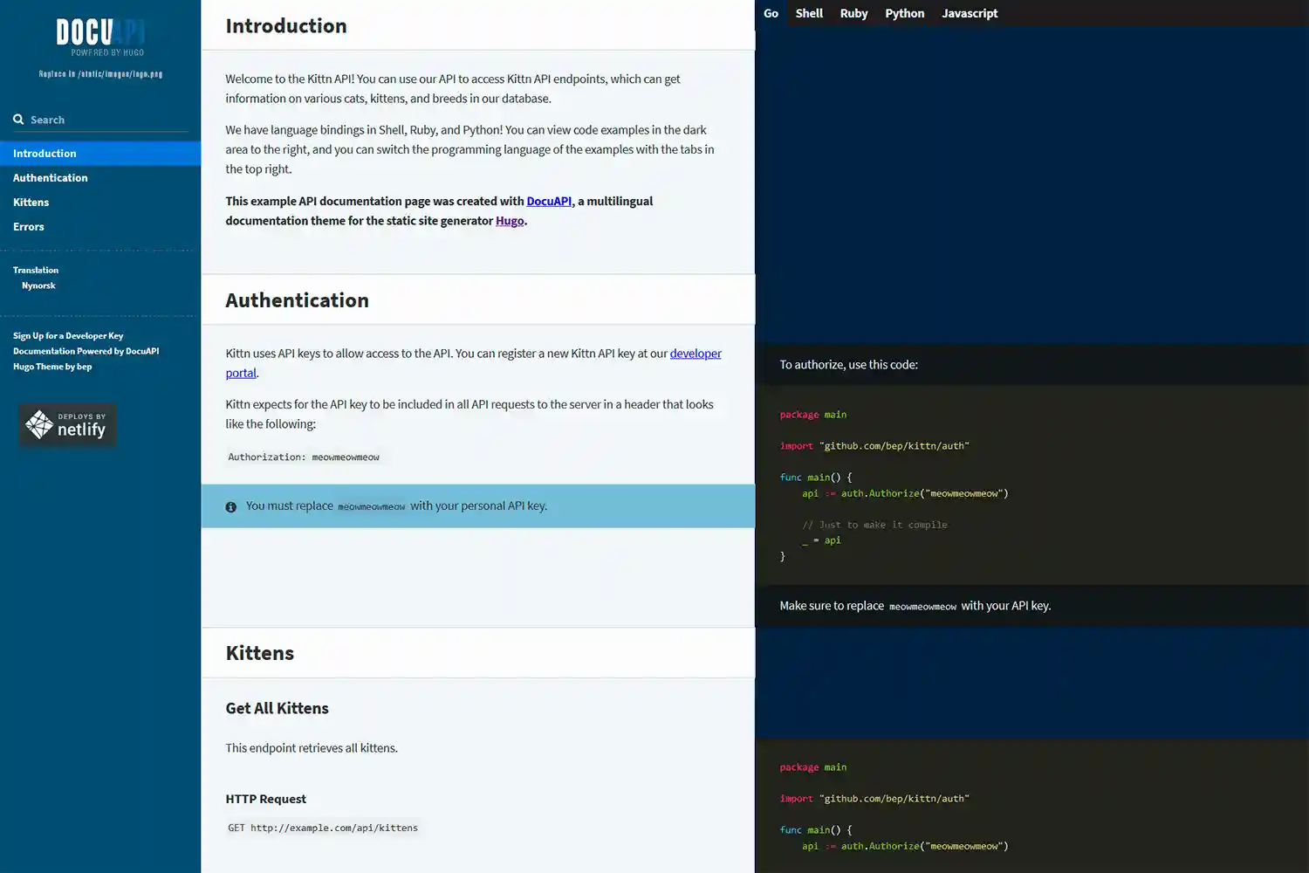Switch to the Python code examples tab
The image size is (1309, 873).
[904, 13]
